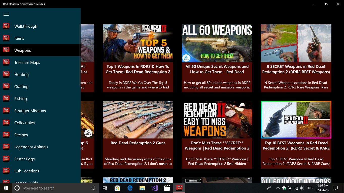Click the icon beside Easter Eggs
This screenshot has width=344, height=193.
6,159
